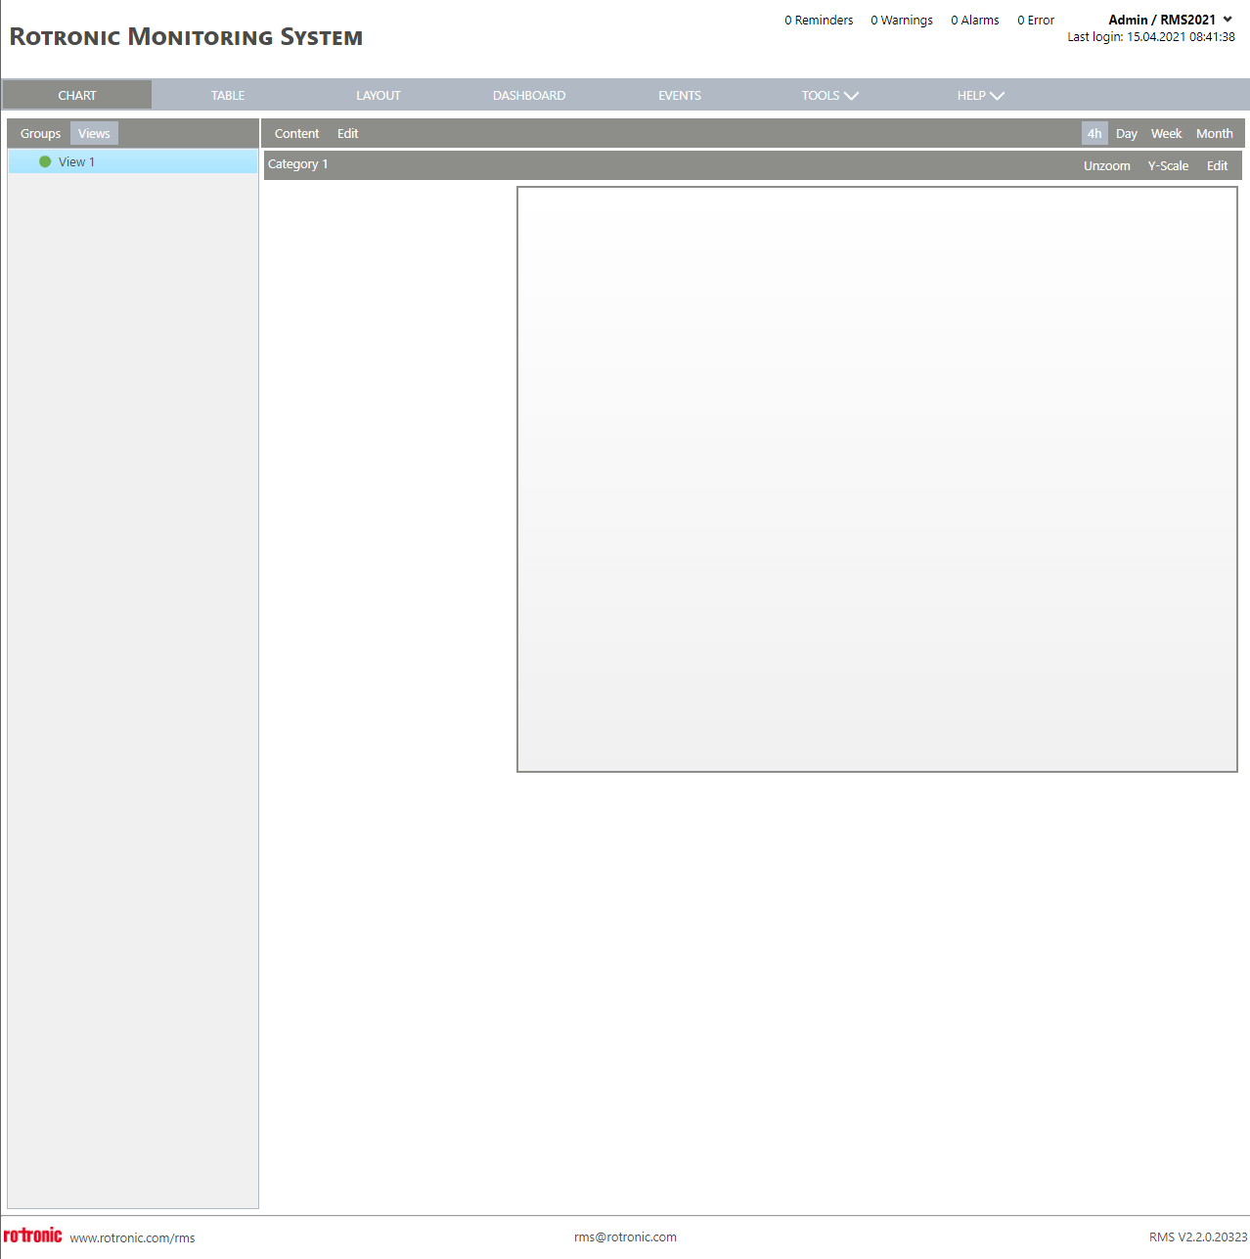The width and height of the screenshot is (1250, 1259).
Task: Set time range to 4h
Action: click(1094, 133)
